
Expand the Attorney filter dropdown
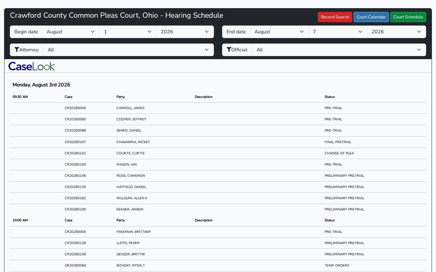tap(128, 50)
